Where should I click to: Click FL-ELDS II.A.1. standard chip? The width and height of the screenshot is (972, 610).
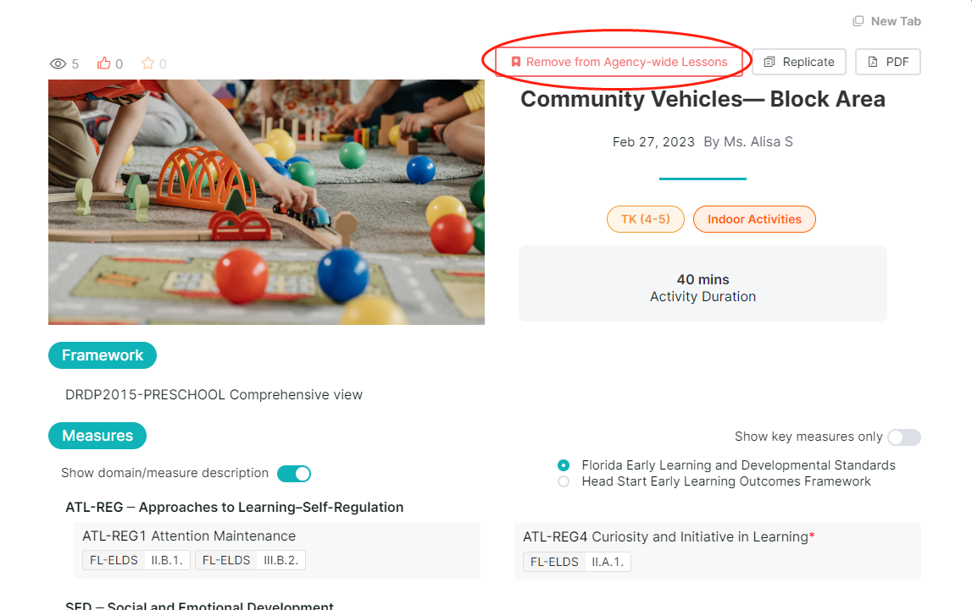coord(576,562)
